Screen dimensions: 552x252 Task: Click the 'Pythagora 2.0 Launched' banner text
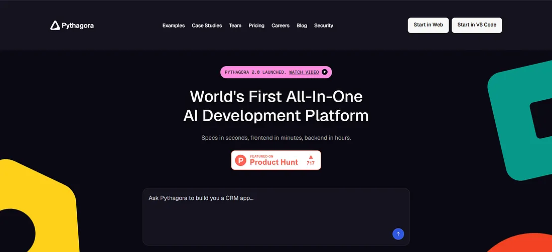pyautogui.click(x=255, y=72)
